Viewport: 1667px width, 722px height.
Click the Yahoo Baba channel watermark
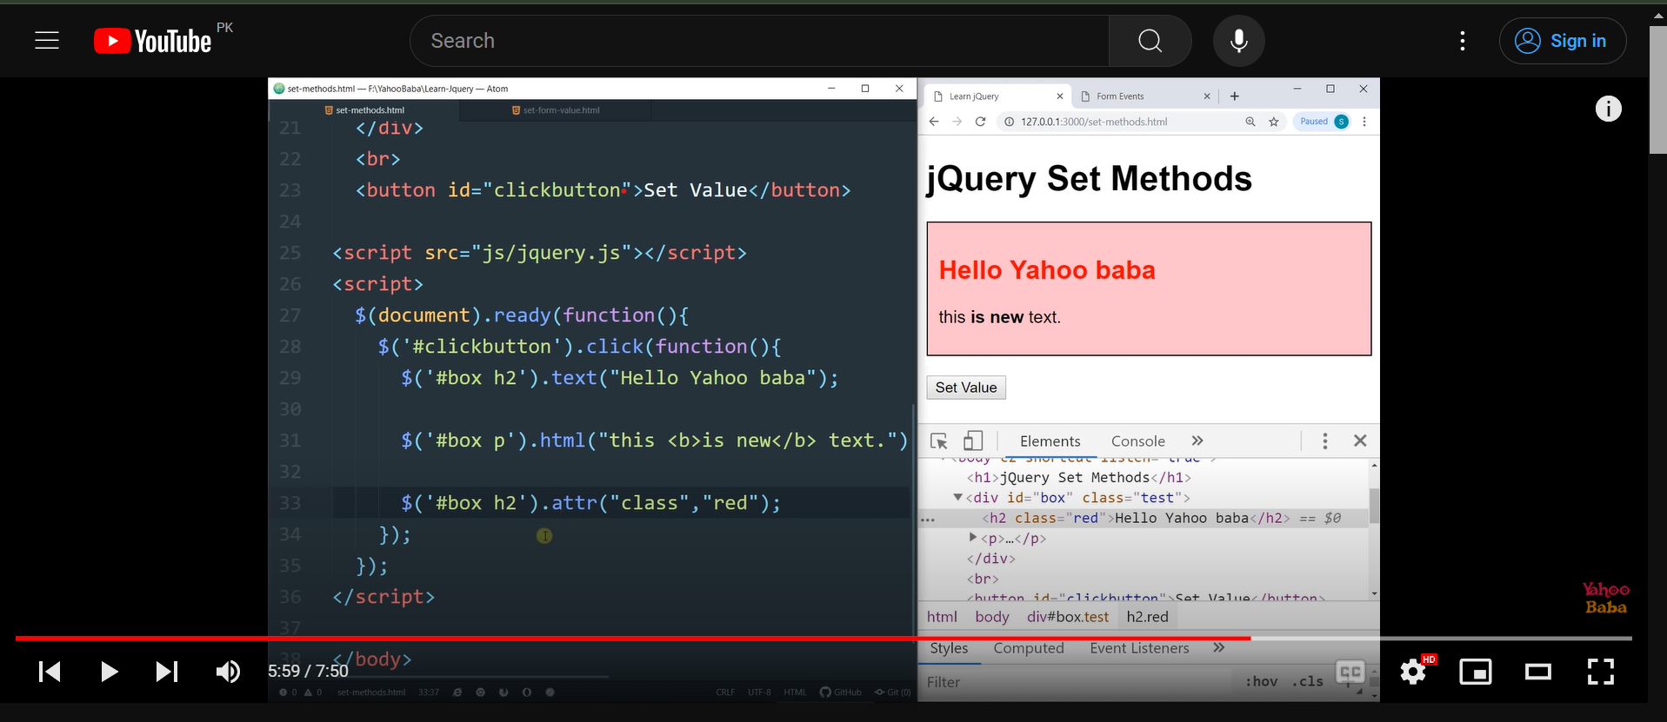1605,598
